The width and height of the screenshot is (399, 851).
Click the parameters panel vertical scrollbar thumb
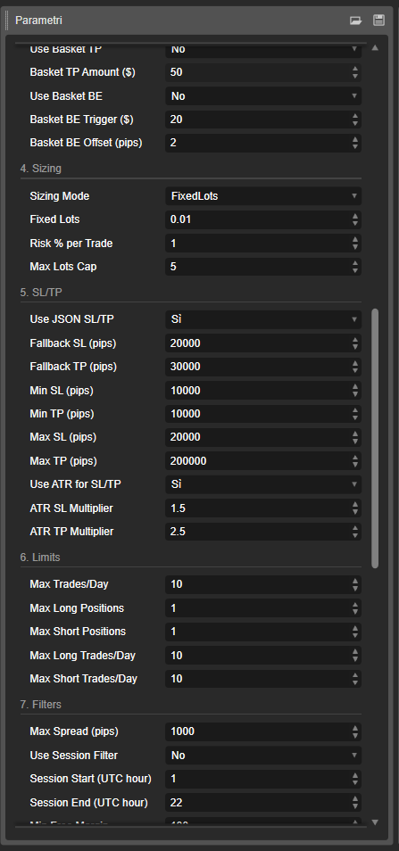click(x=375, y=439)
